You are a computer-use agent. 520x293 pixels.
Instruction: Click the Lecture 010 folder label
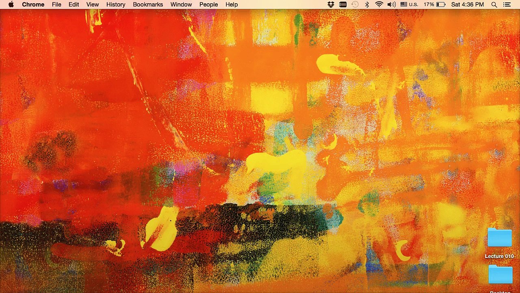[499, 256]
